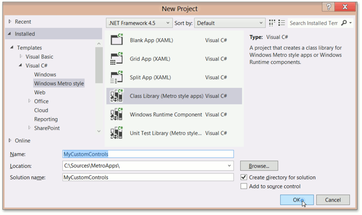The width and height of the screenshot is (362, 215).
Task: Click the Browse... button
Action: [x=259, y=166]
